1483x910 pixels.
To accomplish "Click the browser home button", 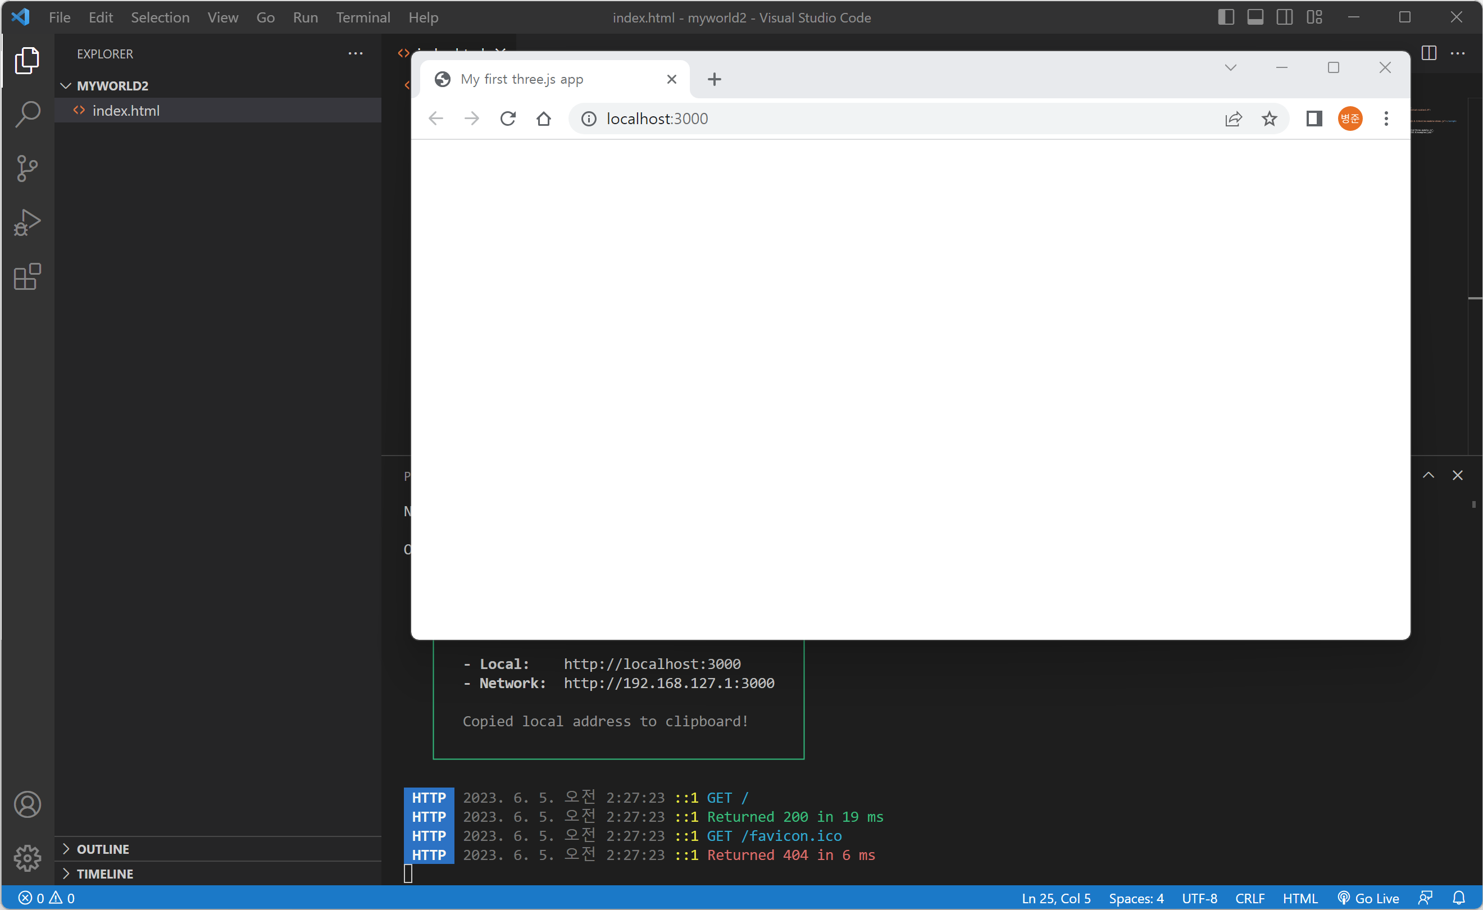I will point(544,119).
